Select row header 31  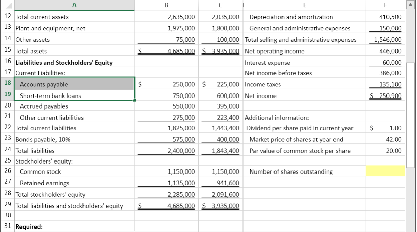pyautogui.click(x=7, y=226)
